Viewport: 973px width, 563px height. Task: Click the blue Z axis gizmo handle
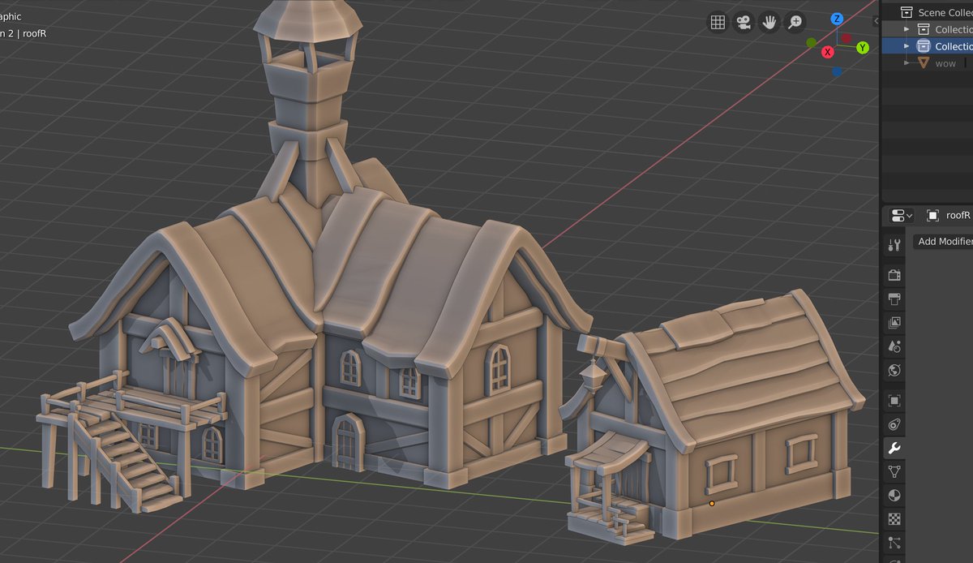838,19
